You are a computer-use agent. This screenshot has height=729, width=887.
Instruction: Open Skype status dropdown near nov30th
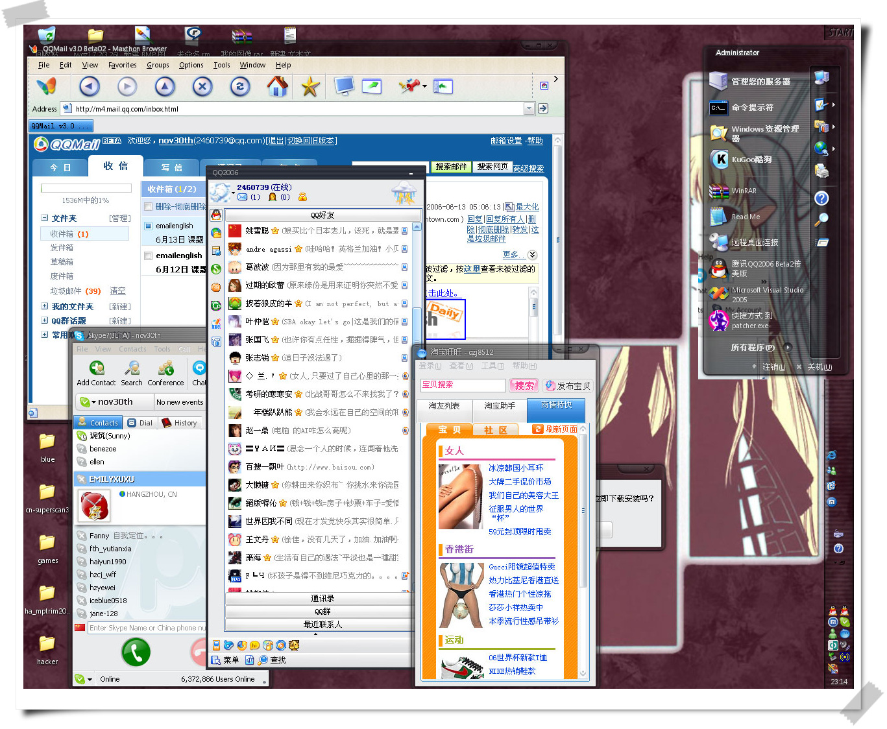[x=88, y=402]
